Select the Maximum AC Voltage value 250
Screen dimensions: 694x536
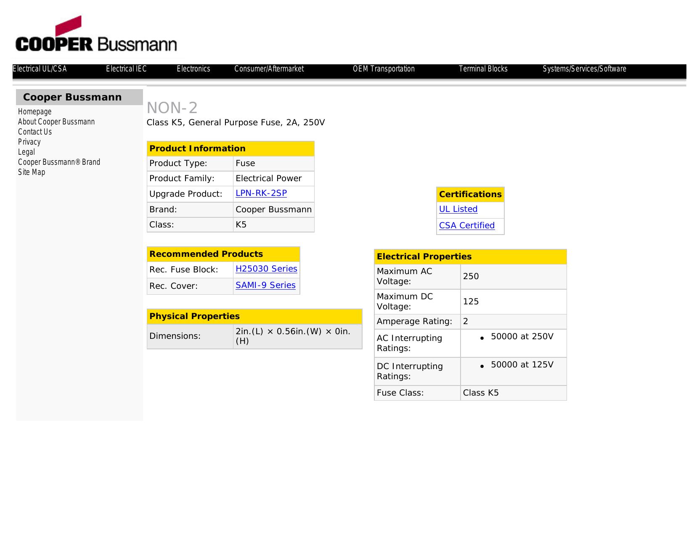click(x=471, y=277)
